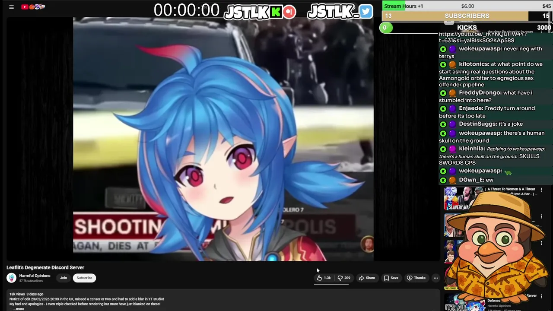Like the video with thumbs up
The height and width of the screenshot is (311, 553).
click(324, 278)
